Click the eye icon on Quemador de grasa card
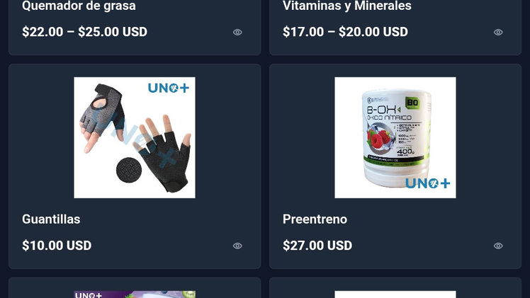This screenshot has height=298, width=530. tap(237, 32)
